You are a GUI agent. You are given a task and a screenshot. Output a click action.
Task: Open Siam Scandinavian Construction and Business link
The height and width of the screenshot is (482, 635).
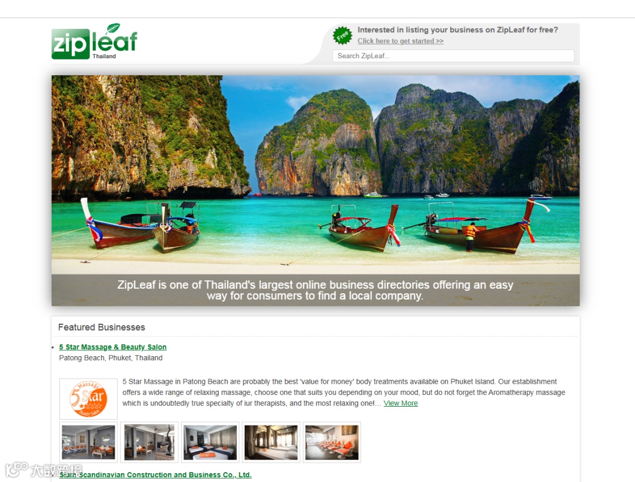point(155,475)
